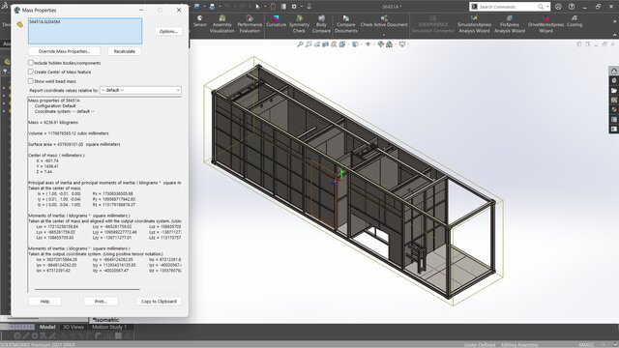Click Override Mass Properties button
This screenshot has height=348, width=619.
pos(65,51)
